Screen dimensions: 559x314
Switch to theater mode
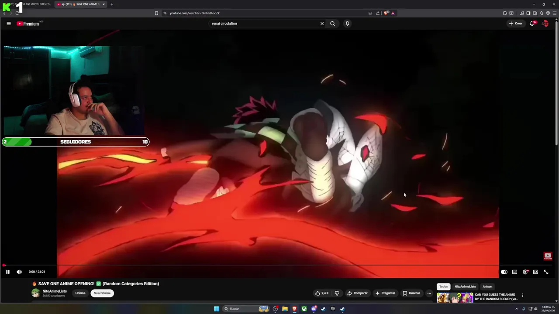[535, 272]
